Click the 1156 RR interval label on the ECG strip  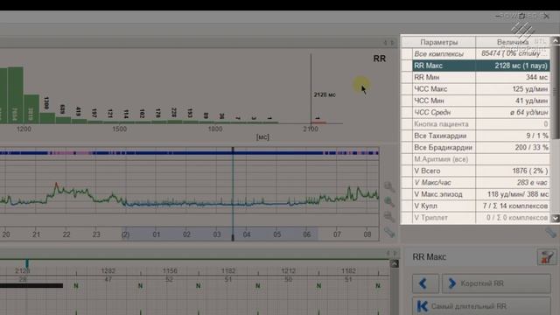[170, 271]
